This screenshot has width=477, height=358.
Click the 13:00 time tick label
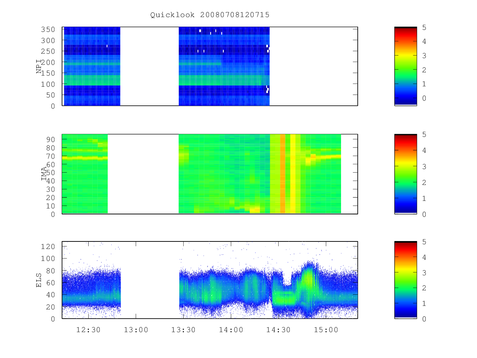(x=136, y=330)
